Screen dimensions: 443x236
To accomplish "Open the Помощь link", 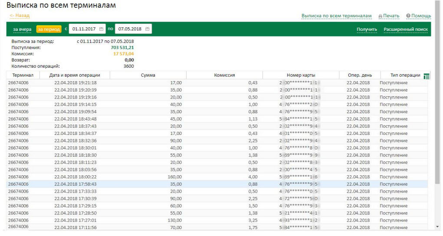I will (x=421, y=16).
